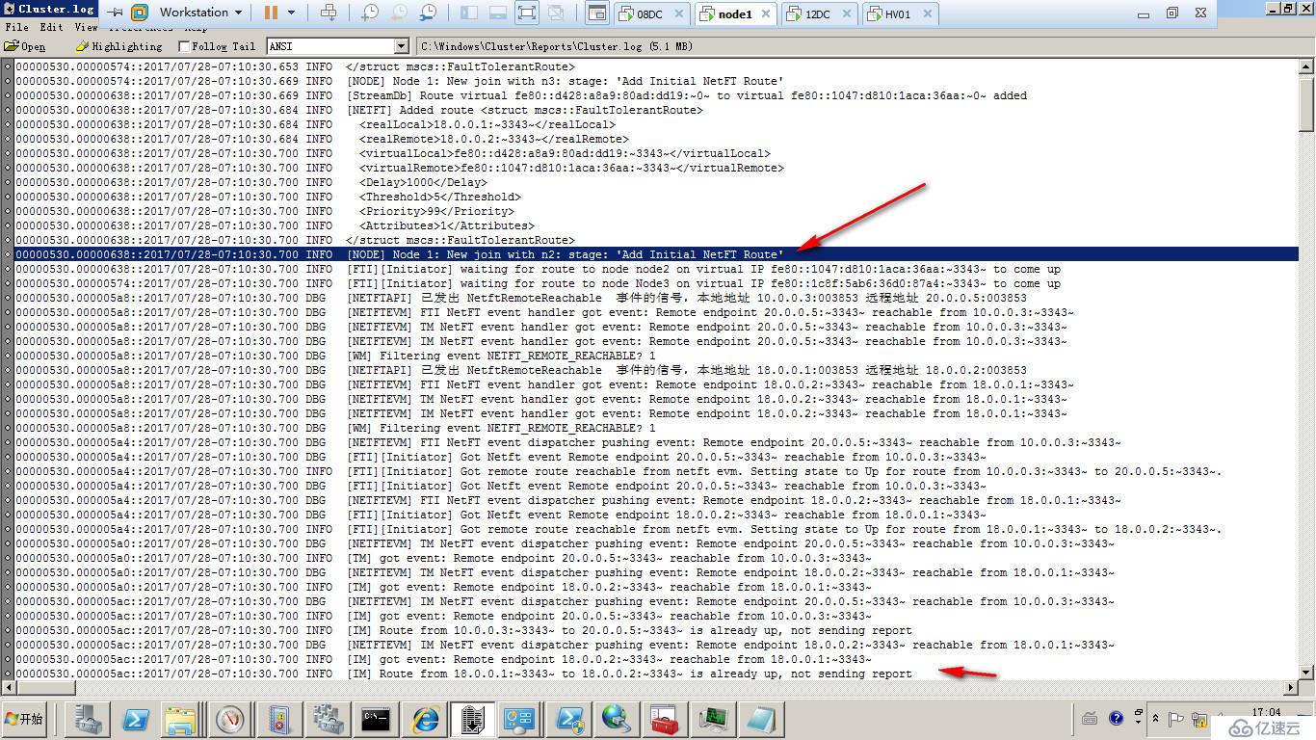The width and height of the screenshot is (1316, 740).
Task: Select the 'New join with n3' log line
Action: (655, 81)
